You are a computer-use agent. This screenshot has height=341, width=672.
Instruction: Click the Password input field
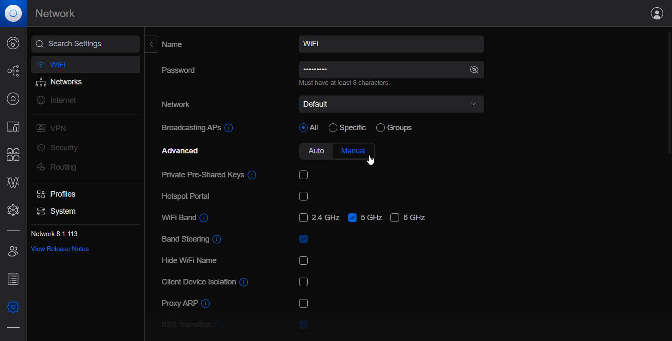click(x=391, y=70)
